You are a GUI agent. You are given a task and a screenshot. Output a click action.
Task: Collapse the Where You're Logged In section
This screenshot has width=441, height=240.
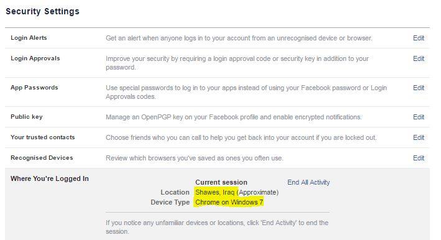[x=50, y=178]
